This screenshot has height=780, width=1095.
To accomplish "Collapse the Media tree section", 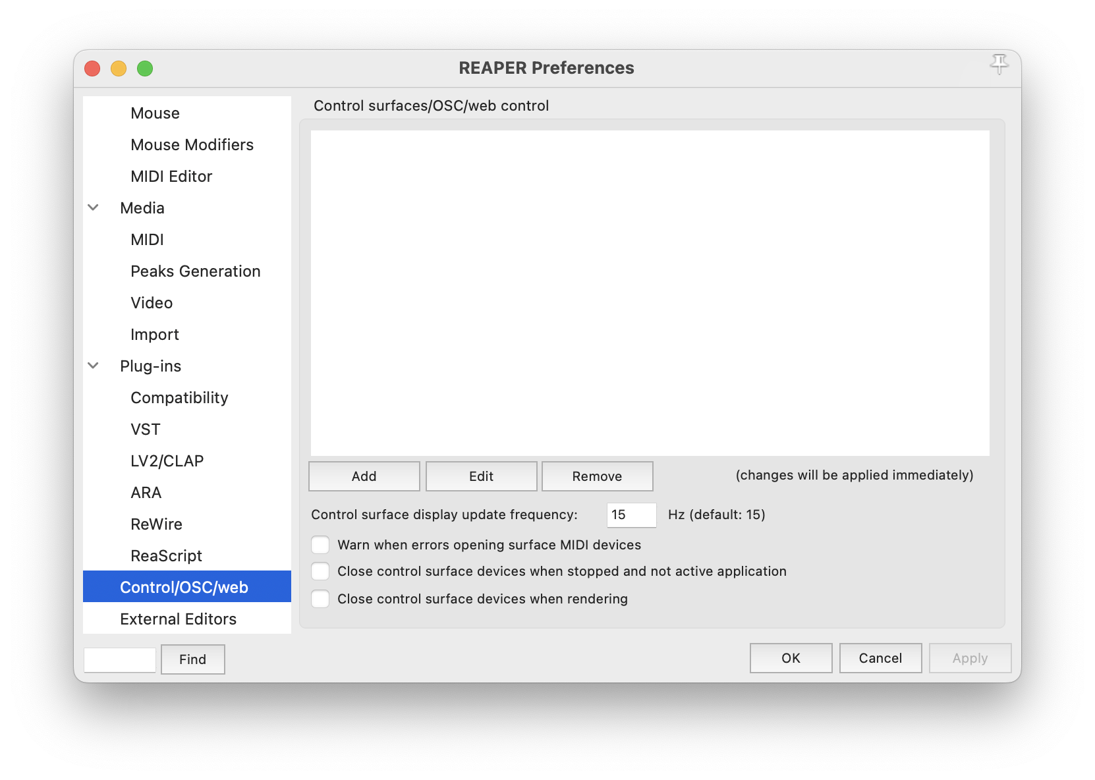I will [x=94, y=208].
